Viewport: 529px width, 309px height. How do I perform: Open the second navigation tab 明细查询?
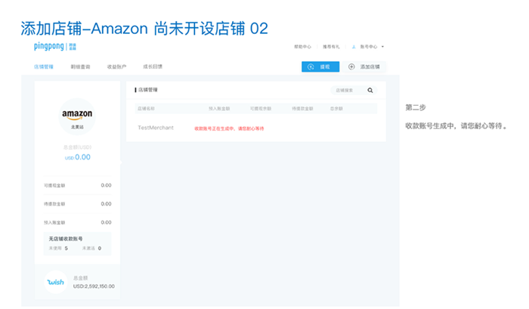80,66
